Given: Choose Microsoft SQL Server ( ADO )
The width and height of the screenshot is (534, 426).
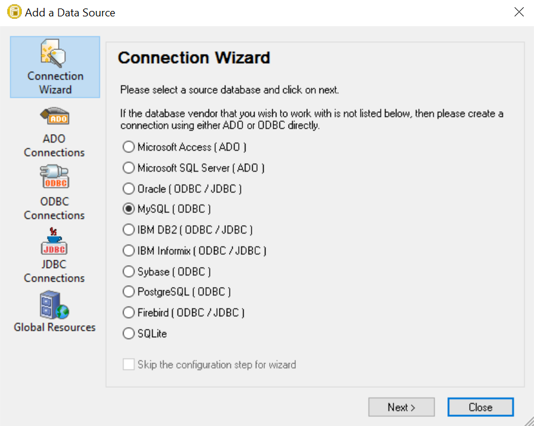Looking at the screenshot, I should [128, 167].
